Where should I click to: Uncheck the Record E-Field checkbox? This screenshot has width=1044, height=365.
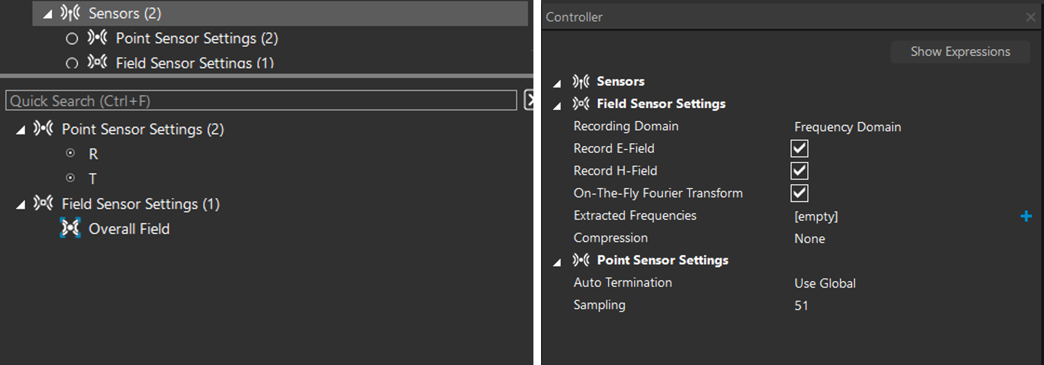point(799,148)
